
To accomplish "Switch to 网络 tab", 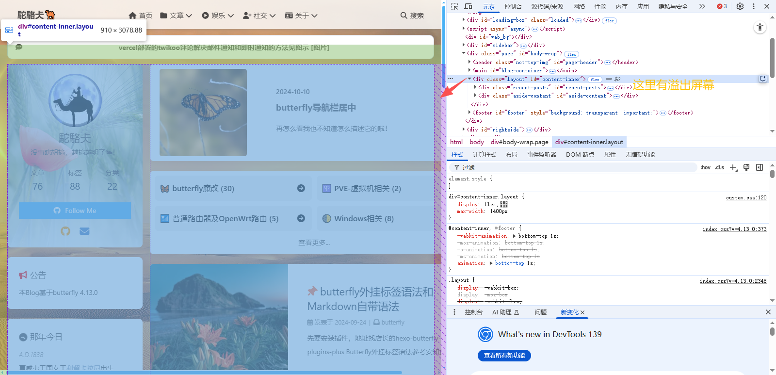I will [x=579, y=6].
